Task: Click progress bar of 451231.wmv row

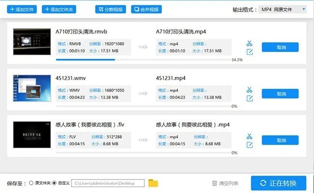Action: coord(143,106)
